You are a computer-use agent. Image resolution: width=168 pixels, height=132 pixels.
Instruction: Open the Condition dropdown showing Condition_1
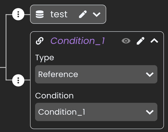click(x=96, y=112)
